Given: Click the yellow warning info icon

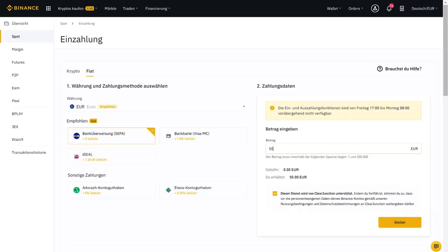Looking at the screenshot, I should pos(272,108).
